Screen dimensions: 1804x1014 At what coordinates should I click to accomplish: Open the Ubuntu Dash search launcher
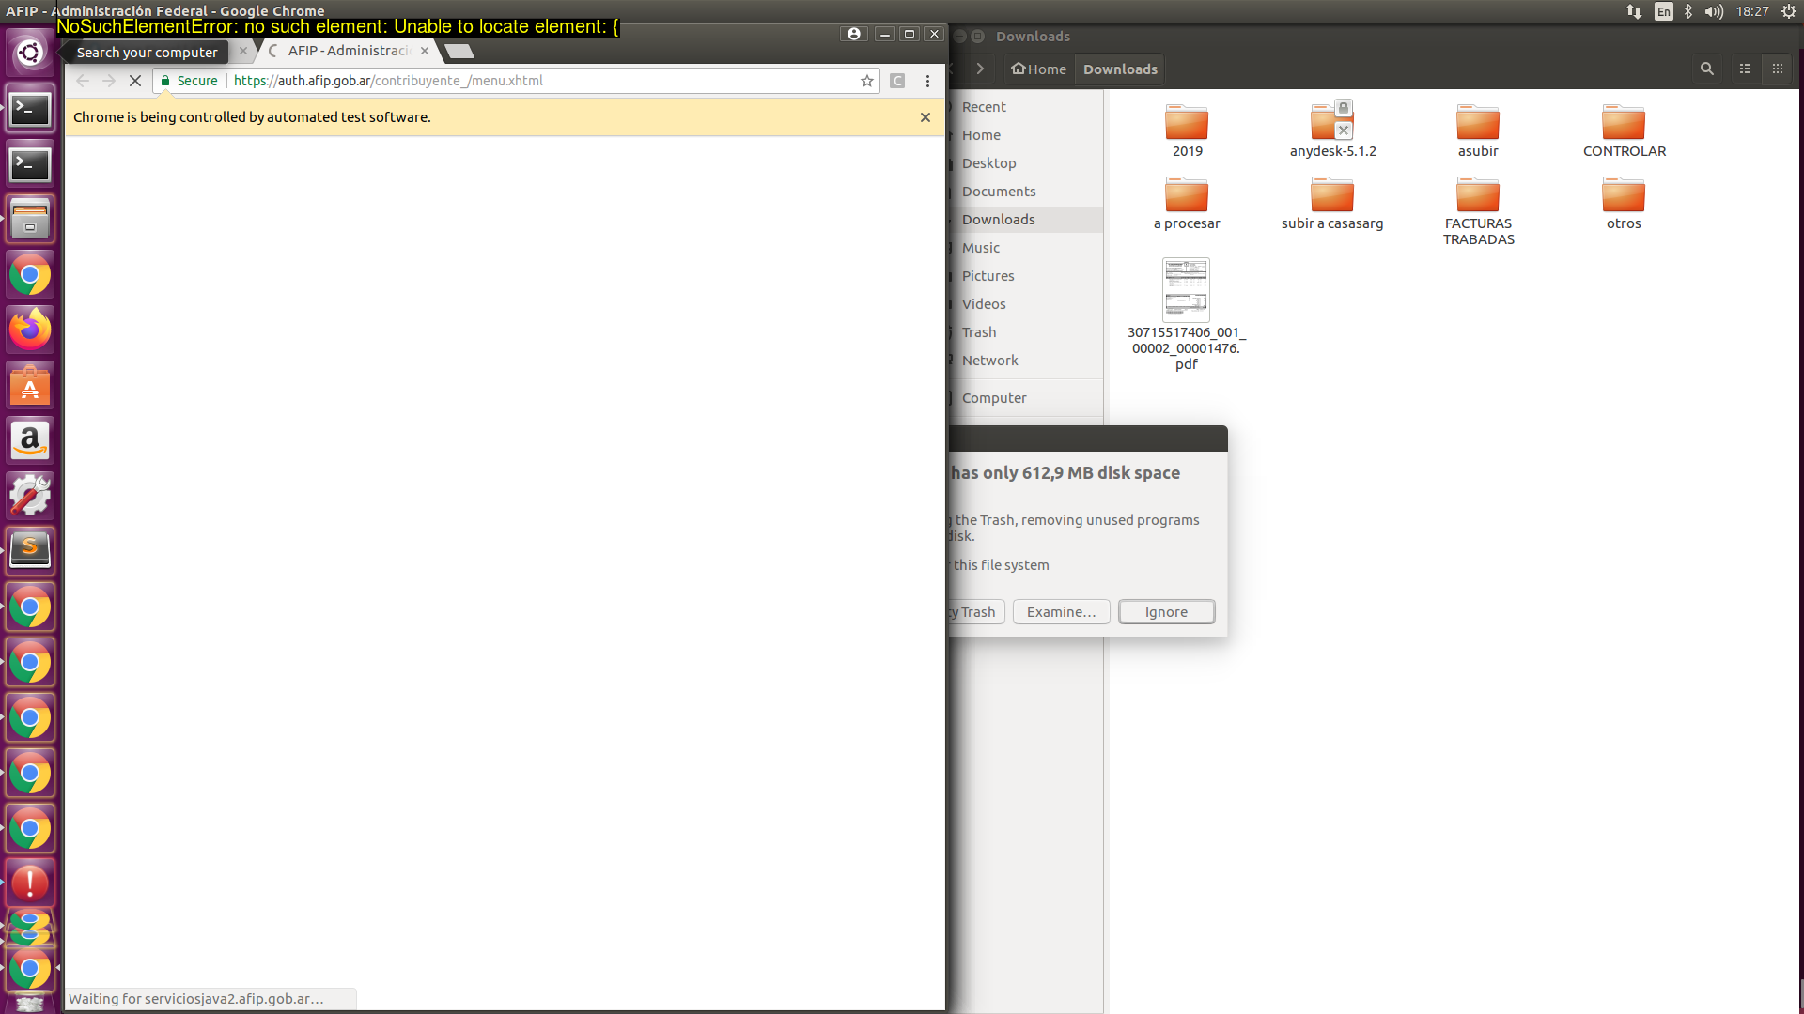point(30,53)
